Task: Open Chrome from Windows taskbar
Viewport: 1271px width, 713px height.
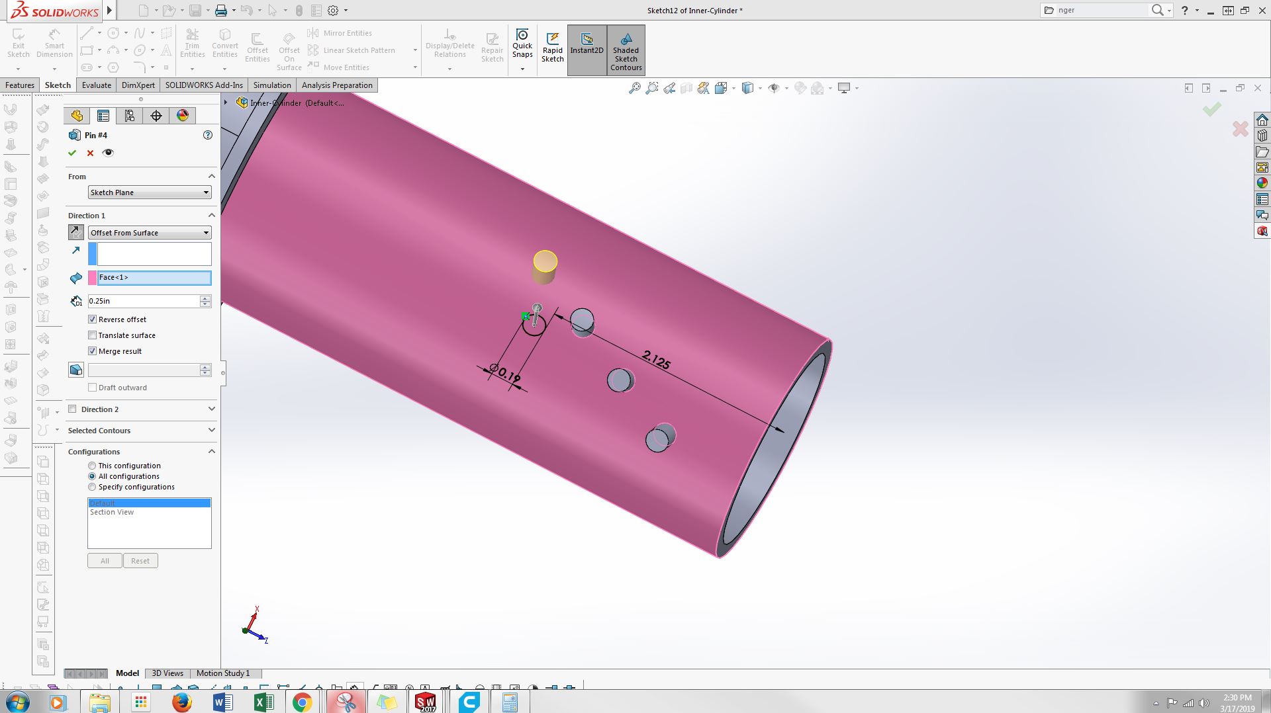Action: click(303, 702)
